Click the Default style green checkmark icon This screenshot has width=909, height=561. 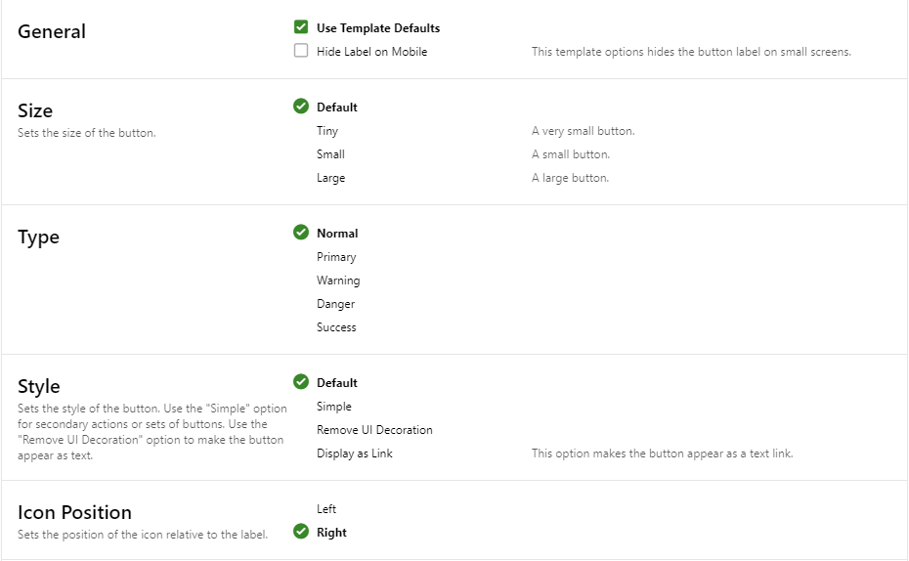pos(301,381)
